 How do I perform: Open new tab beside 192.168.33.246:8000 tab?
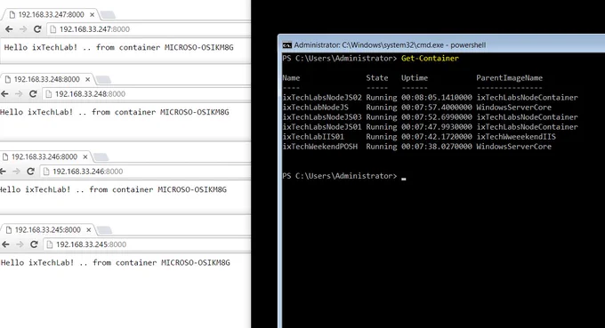pos(101,157)
